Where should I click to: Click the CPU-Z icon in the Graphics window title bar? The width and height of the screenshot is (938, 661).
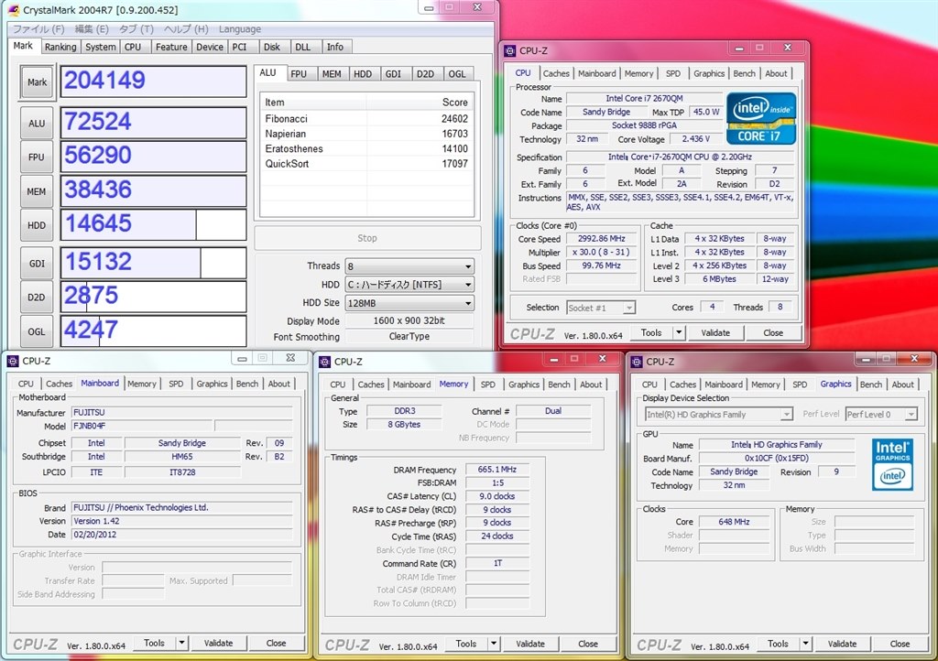pos(637,362)
